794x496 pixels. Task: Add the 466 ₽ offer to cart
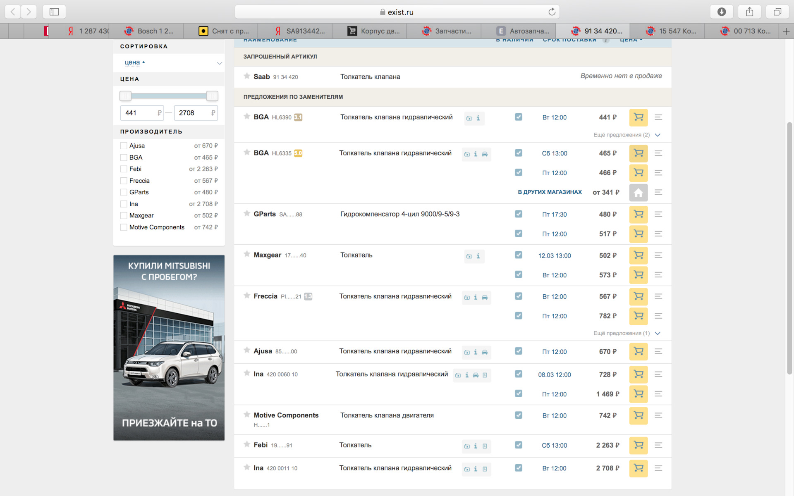pos(638,173)
